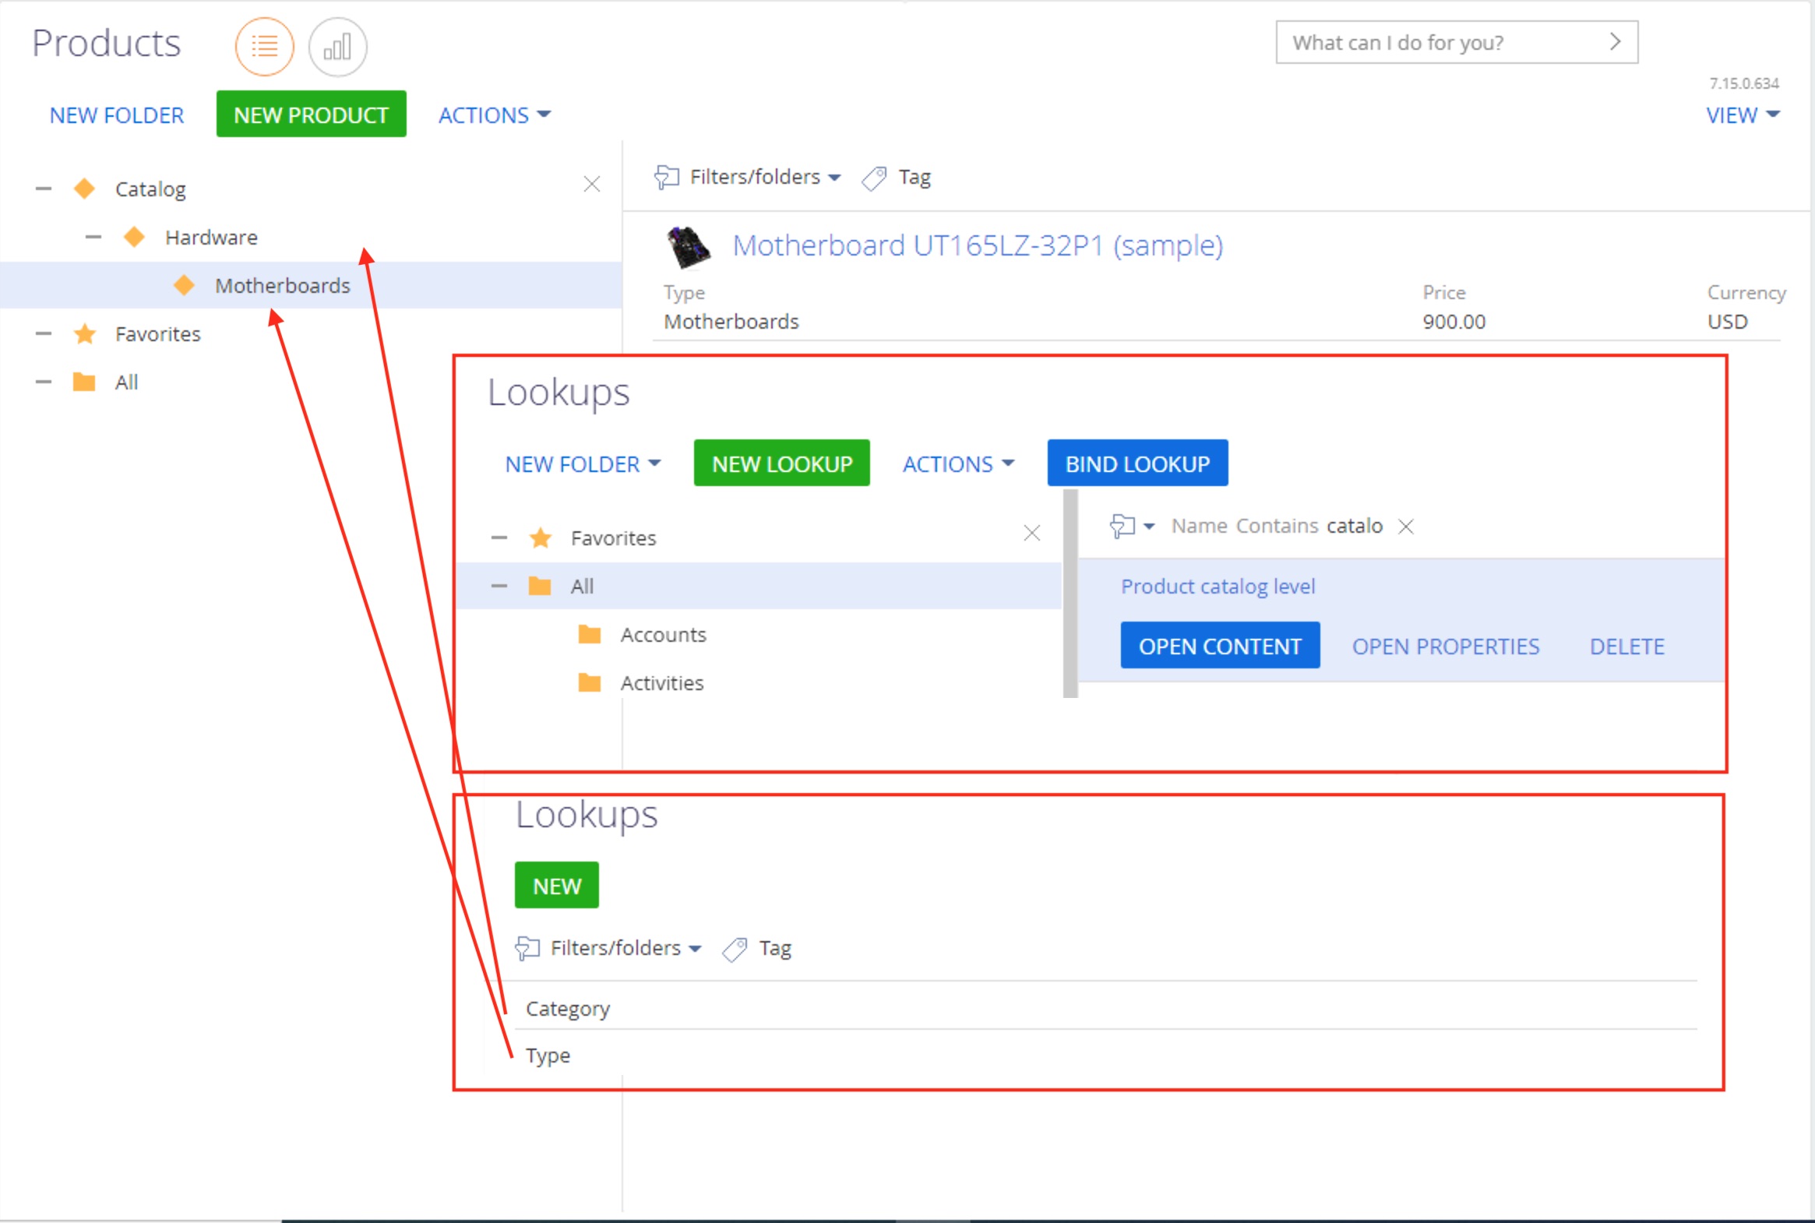The width and height of the screenshot is (1815, 1223).
Task: Open ACTIONS dropdown in Lookups
Action: [959, 464]
